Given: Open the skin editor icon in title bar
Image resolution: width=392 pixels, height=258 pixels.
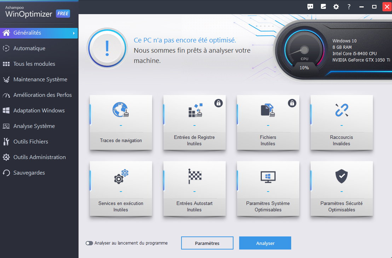Looking at the screenshot, I should click(x=323, y=7).
